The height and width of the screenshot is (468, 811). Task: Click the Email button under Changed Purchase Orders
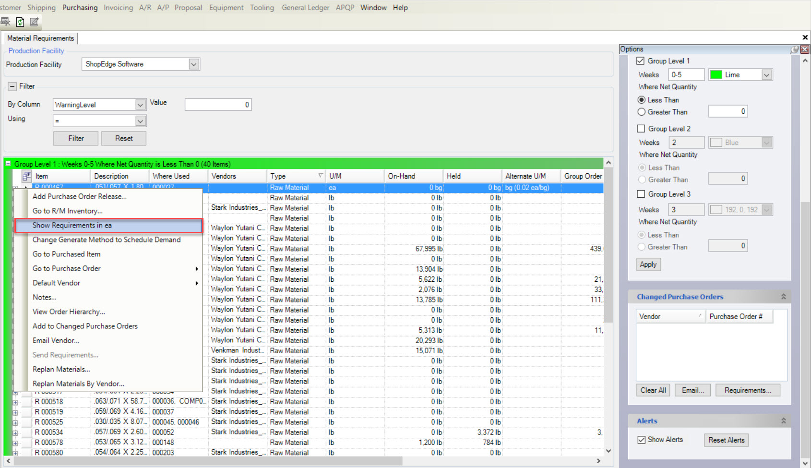pyautogui.click(x=692, y=390)
